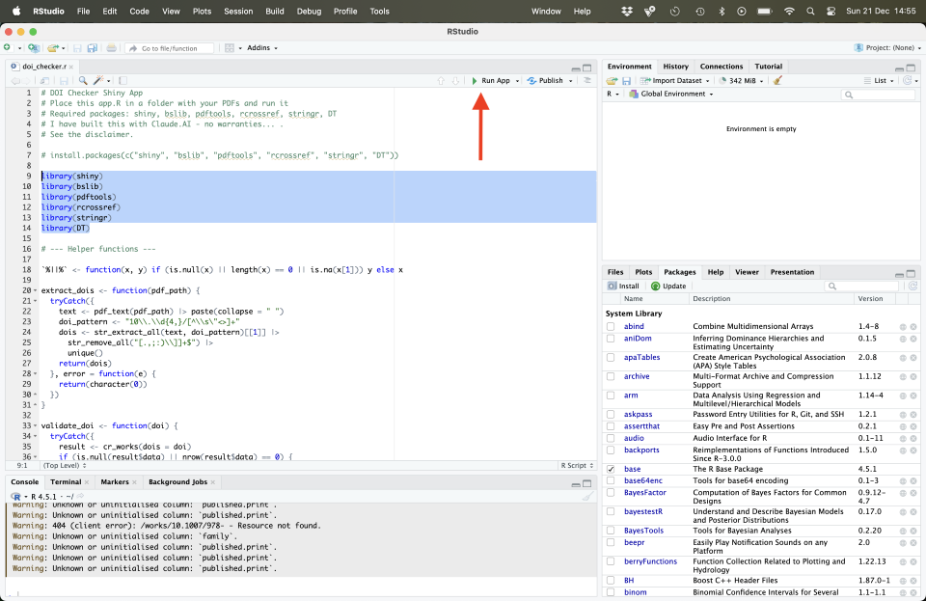Click the Run App play icon
Screen dimensions: 926x601
coord(475,81)
